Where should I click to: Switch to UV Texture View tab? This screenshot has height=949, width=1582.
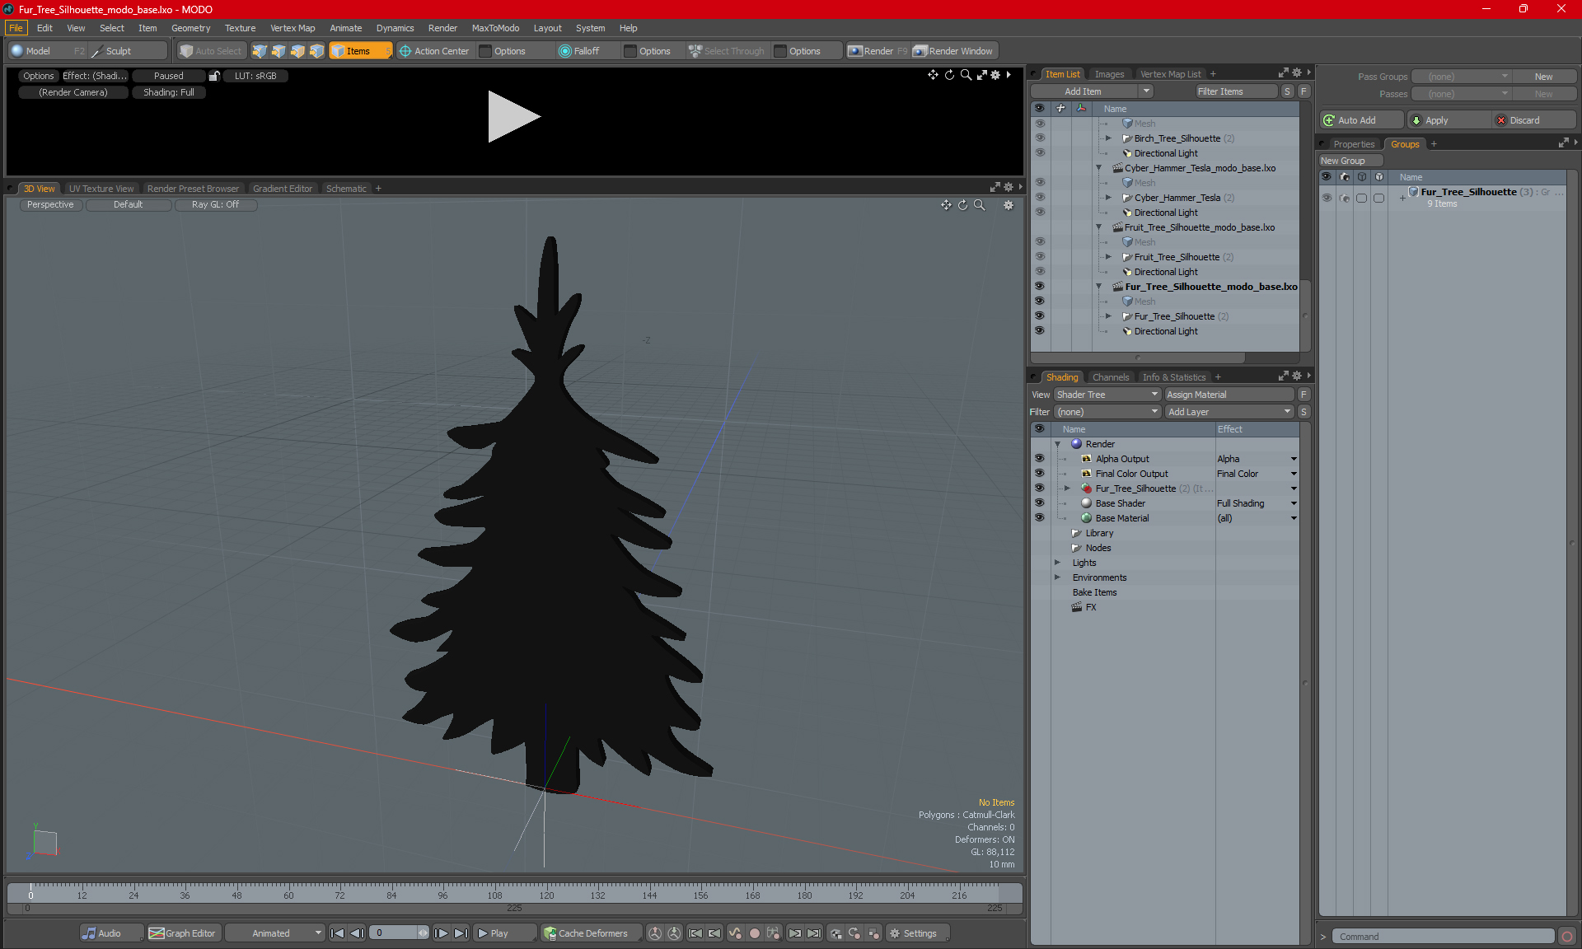click(x=101, y=189)
